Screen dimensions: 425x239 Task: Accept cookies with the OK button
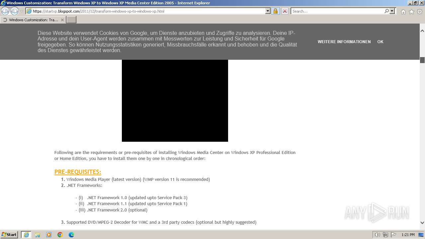(380, 42)
